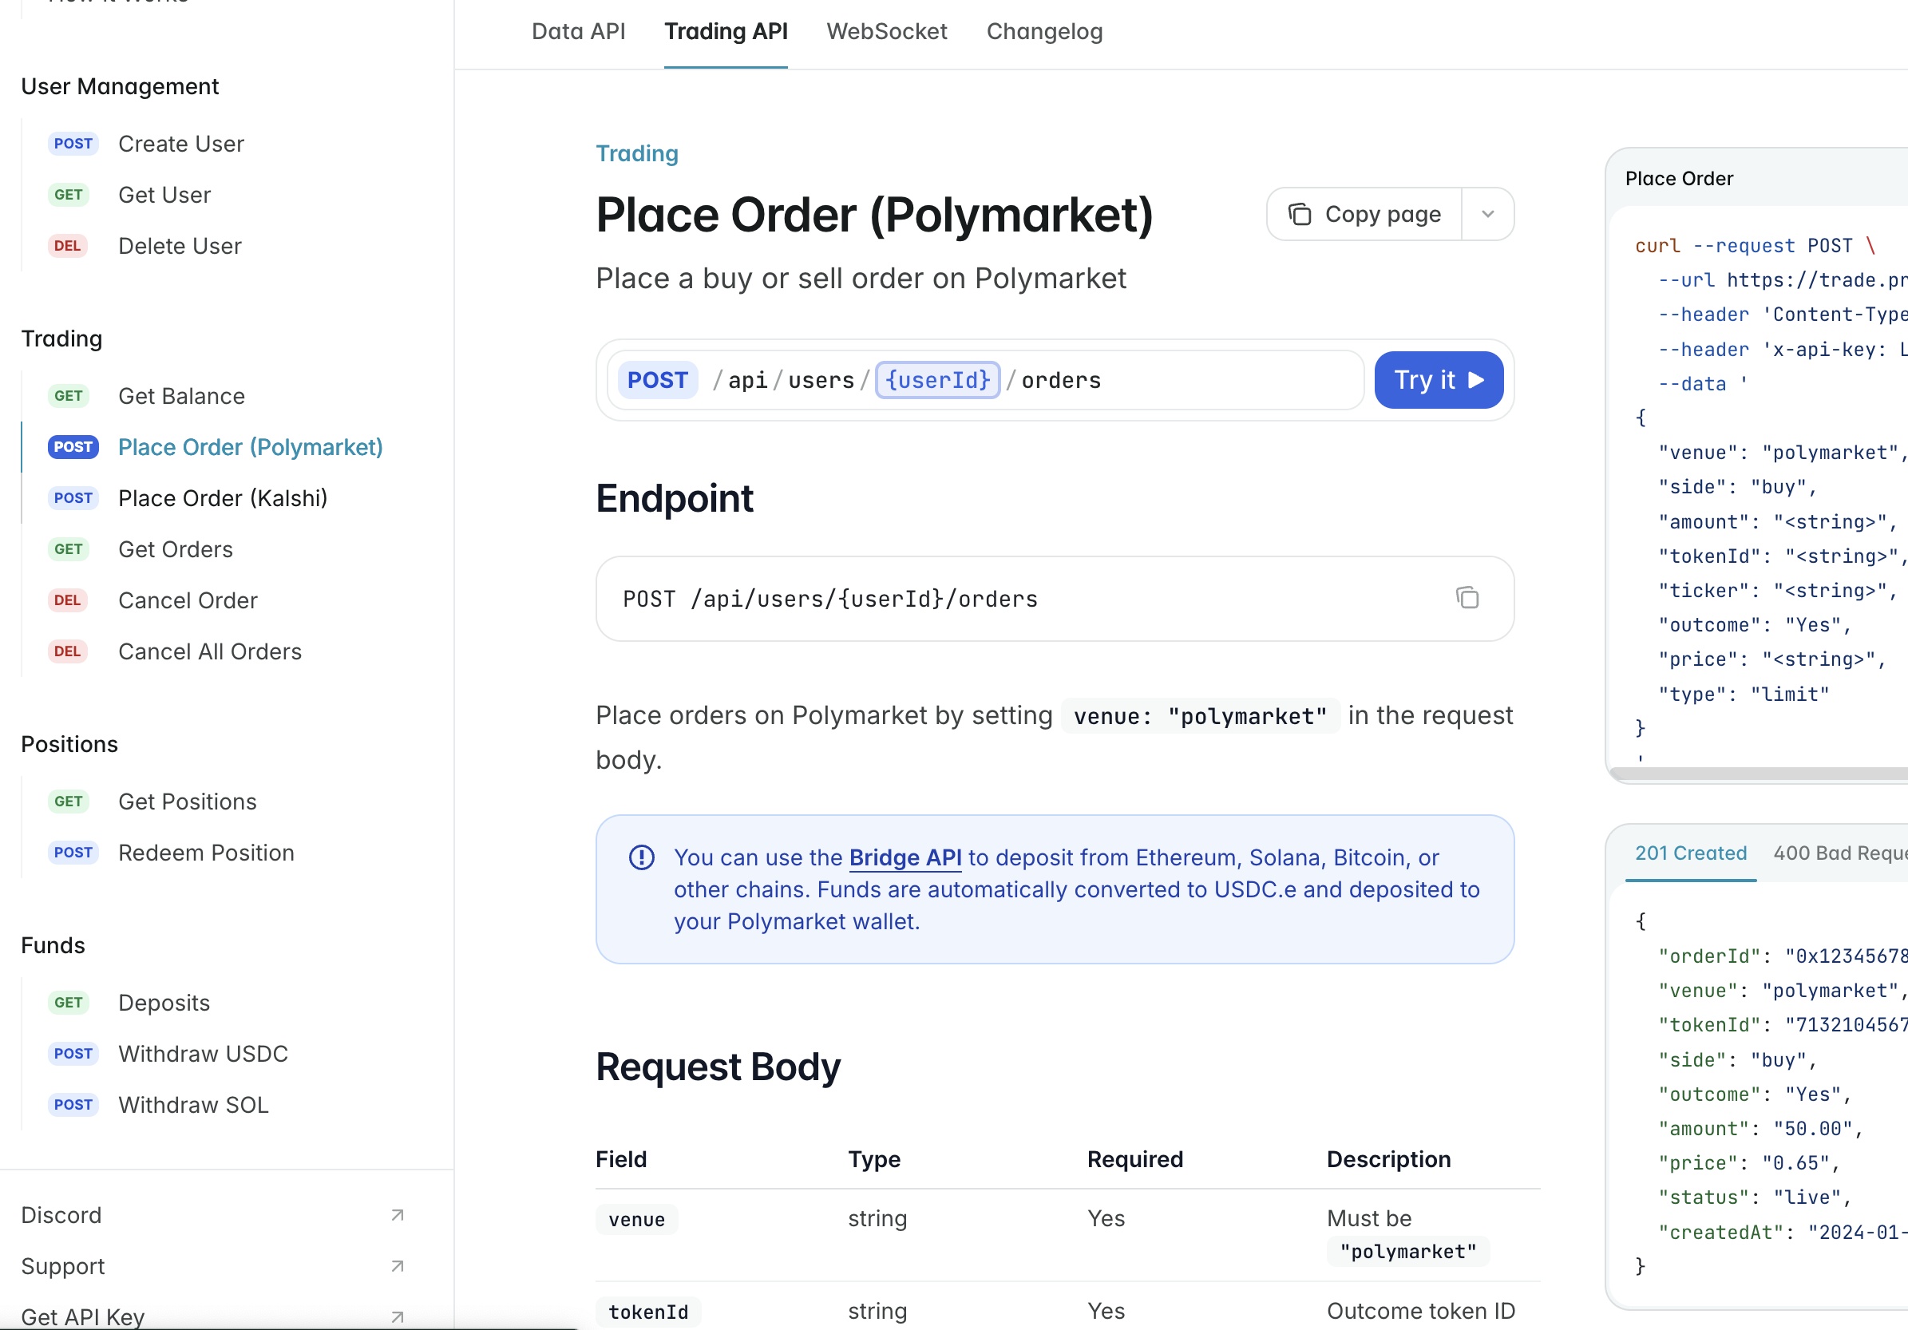The image size is (1908, 1330).
Task: Click the info icon in the Bridge API callout
Action: pyautogui.click(x=643, y=857)
